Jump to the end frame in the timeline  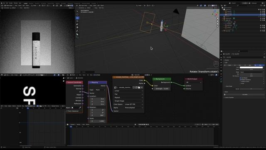tap(148, 125)
